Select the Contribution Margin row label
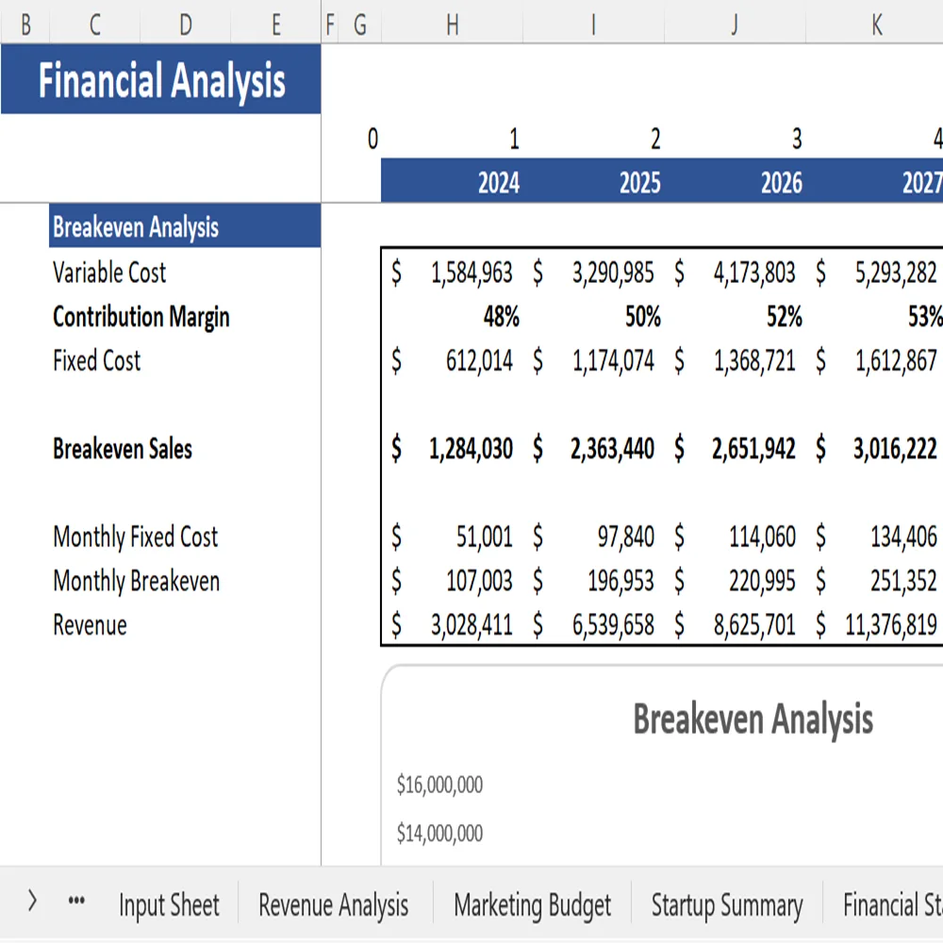Image resolution: width=943 pixels, height=943 pixels. pos(141,317)
